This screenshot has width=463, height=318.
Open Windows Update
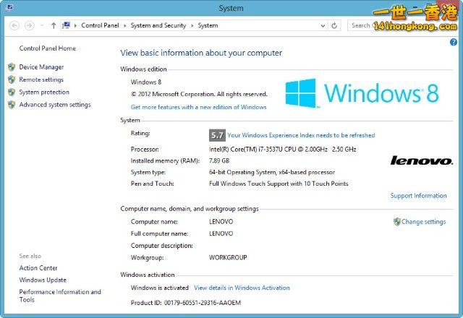[x=43, y=280]
